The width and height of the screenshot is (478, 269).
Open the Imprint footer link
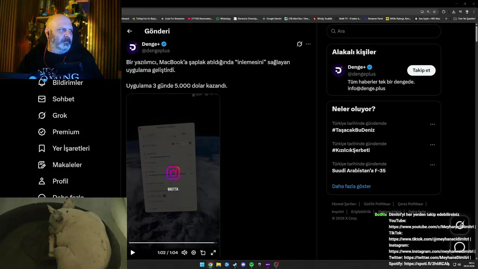pos(338,212)
